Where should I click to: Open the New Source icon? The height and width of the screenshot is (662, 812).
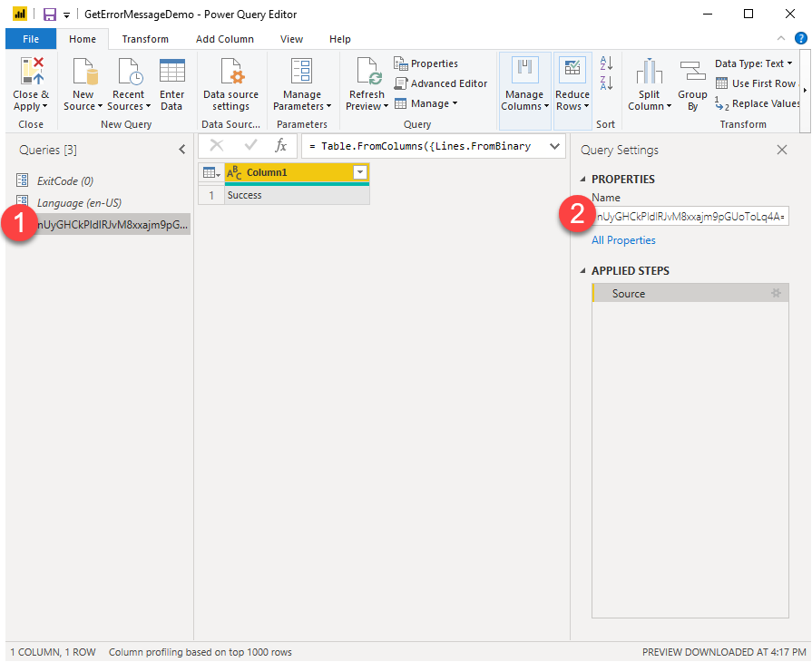coord(84,71)
